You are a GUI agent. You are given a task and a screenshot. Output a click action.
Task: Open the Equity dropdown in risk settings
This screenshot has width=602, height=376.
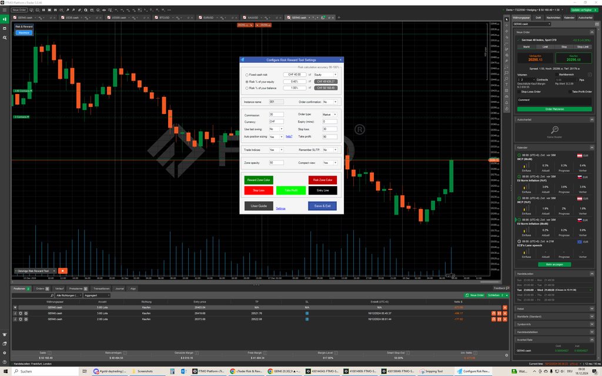point(326,75)
